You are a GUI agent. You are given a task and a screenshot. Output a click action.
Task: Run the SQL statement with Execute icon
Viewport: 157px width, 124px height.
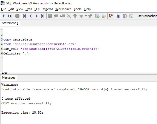4,16
